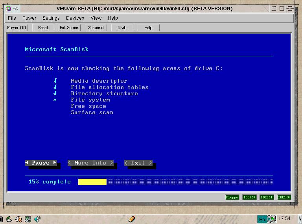
Task: Click the IDE0:1 drive indicator
Action: [x=267, y=197]
